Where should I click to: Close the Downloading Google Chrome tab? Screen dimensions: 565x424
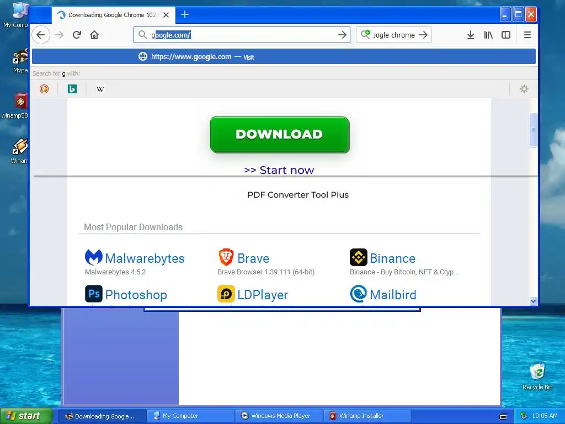166,15
